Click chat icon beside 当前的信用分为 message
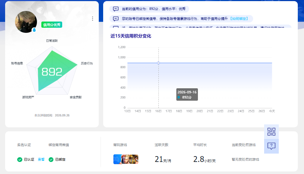 pyautogui.click(x=116, y=9)
